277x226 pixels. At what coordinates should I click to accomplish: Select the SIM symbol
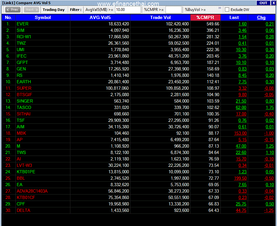(21, 31)
